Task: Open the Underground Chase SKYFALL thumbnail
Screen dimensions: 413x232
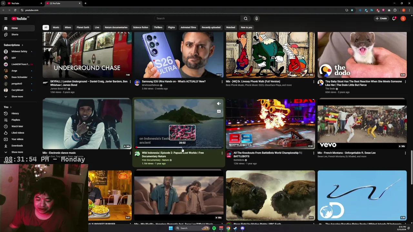Action: coord(87,54)
